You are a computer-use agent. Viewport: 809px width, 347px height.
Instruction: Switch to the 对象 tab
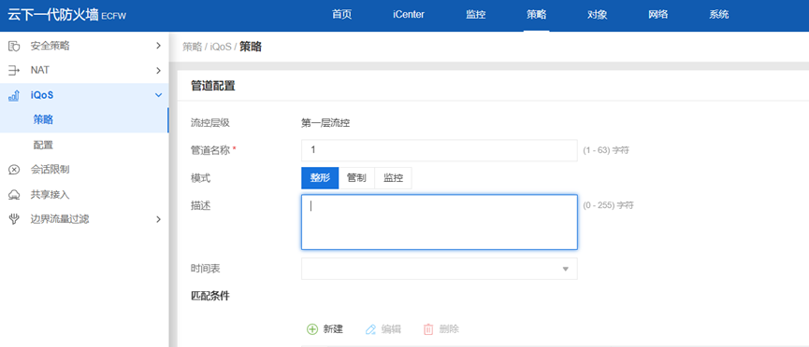pyautogui.click(x=598, y=14)
